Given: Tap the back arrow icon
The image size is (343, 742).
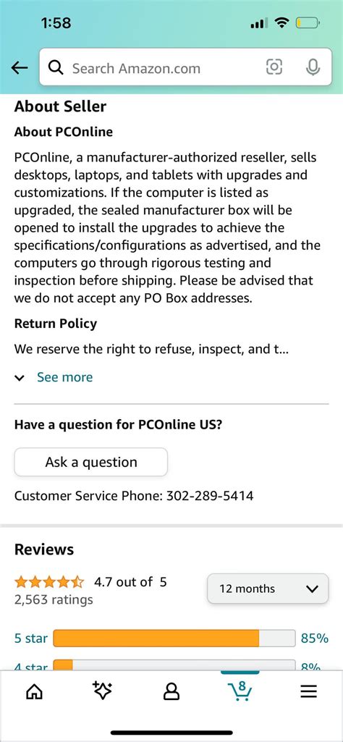Looking at the screenshot, I should pos(20,68).
